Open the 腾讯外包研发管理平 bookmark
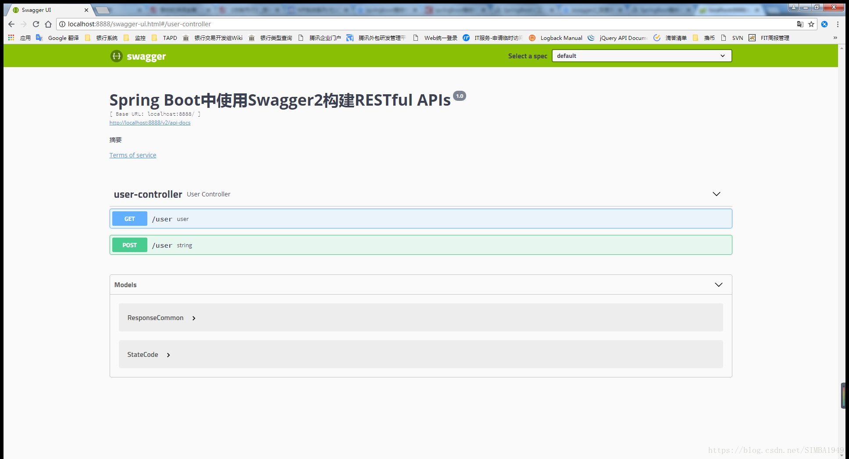The width and height of the screenshot is (849, 459). point(376,38)
